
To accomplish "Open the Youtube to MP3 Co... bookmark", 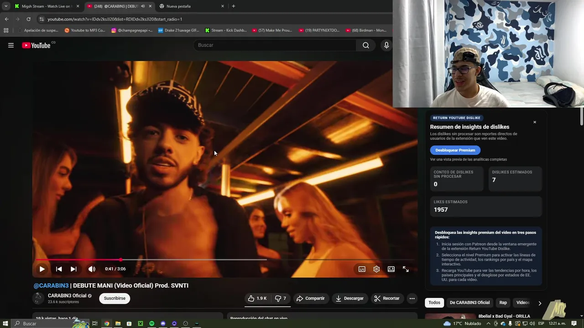I will click(x=85, y=31).
